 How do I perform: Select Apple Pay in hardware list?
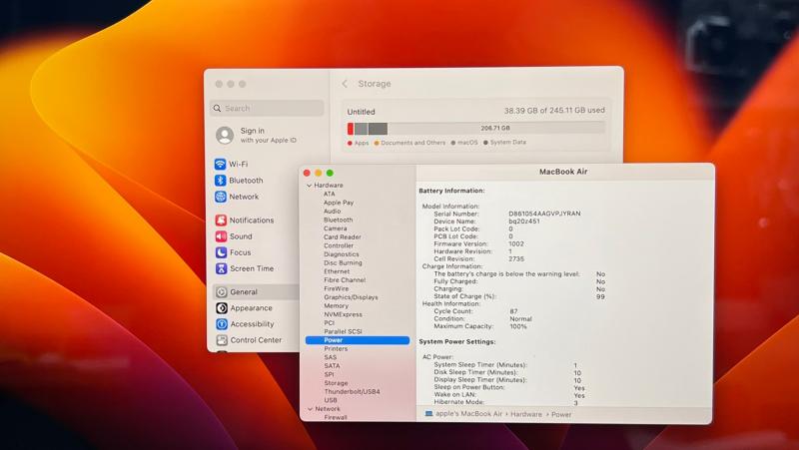pyautogui.click(x=339, y=203)
